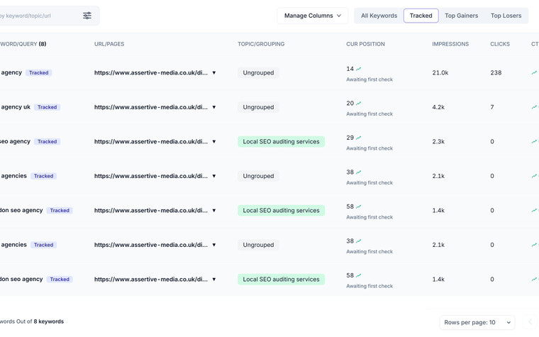Viewport: 539px width, 337px height.
Task: Click the trend arrow icon next to position 14
Action: click(359, 69)
